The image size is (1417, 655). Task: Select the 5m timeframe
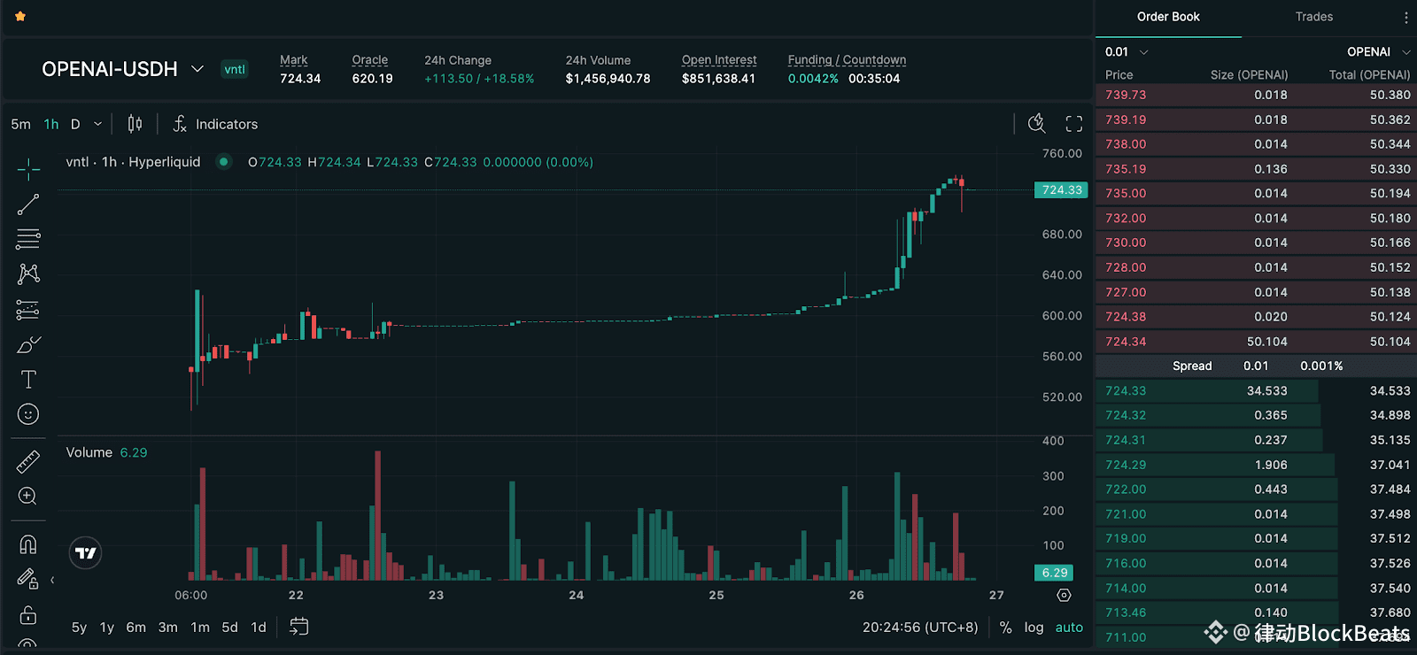pyautogui.click(x=21, y=124)
